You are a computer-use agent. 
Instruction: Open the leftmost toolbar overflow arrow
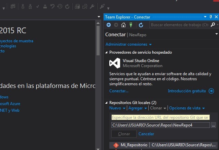(4, 8)
